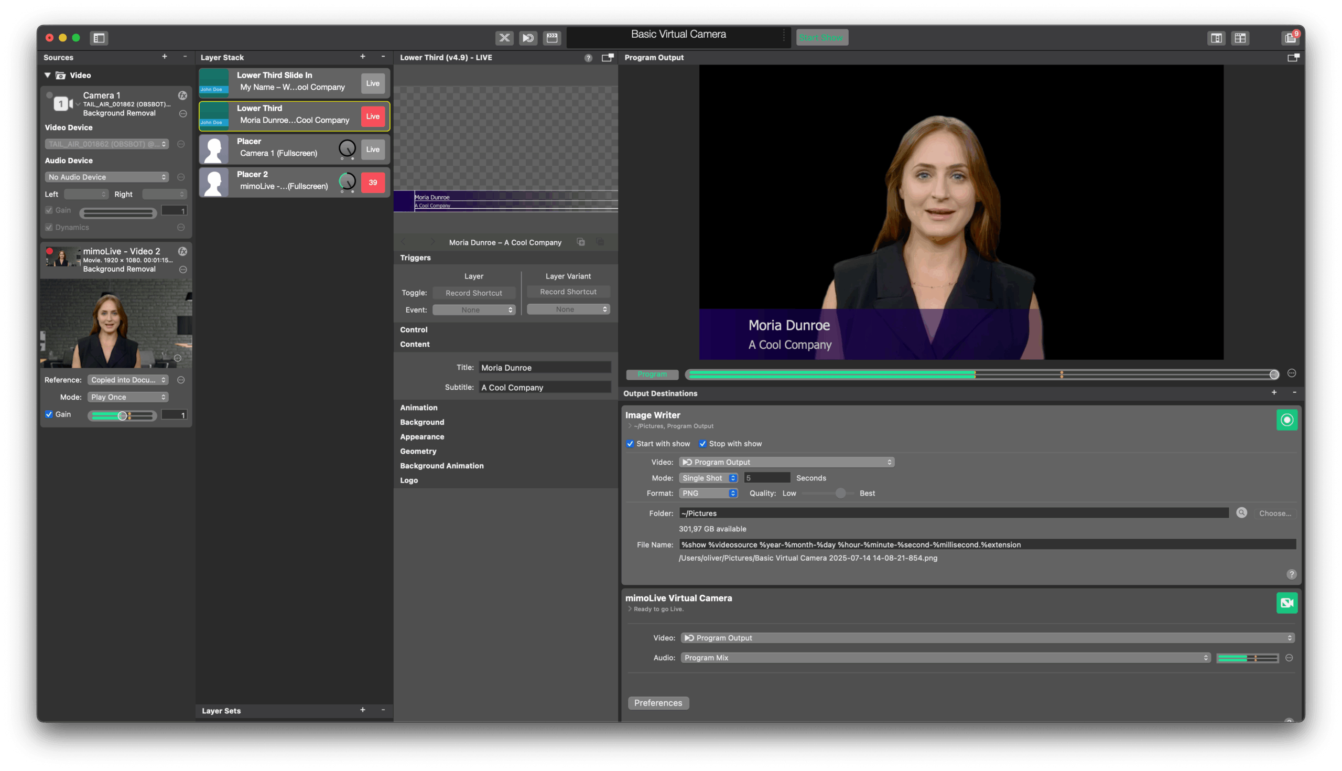Activate Image Writer green record button
This screenshot has width=1342, height=771.
[1286, 420]
